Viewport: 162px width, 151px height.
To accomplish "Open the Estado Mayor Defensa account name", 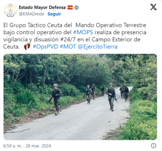I will 42,7.
